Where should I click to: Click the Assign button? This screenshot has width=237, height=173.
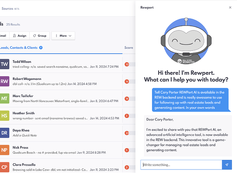tap(19, 36)
